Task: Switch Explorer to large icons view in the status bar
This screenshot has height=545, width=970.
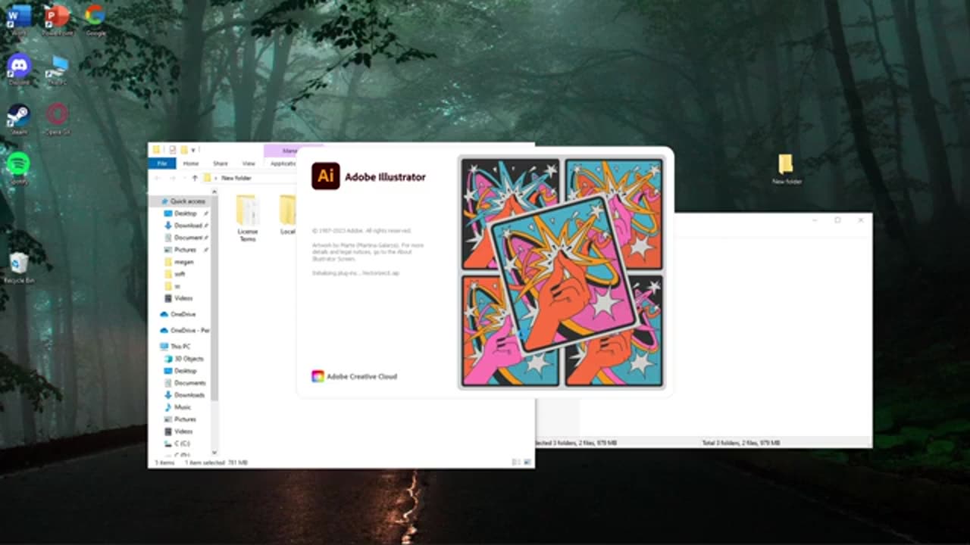Action: [527, 462]
